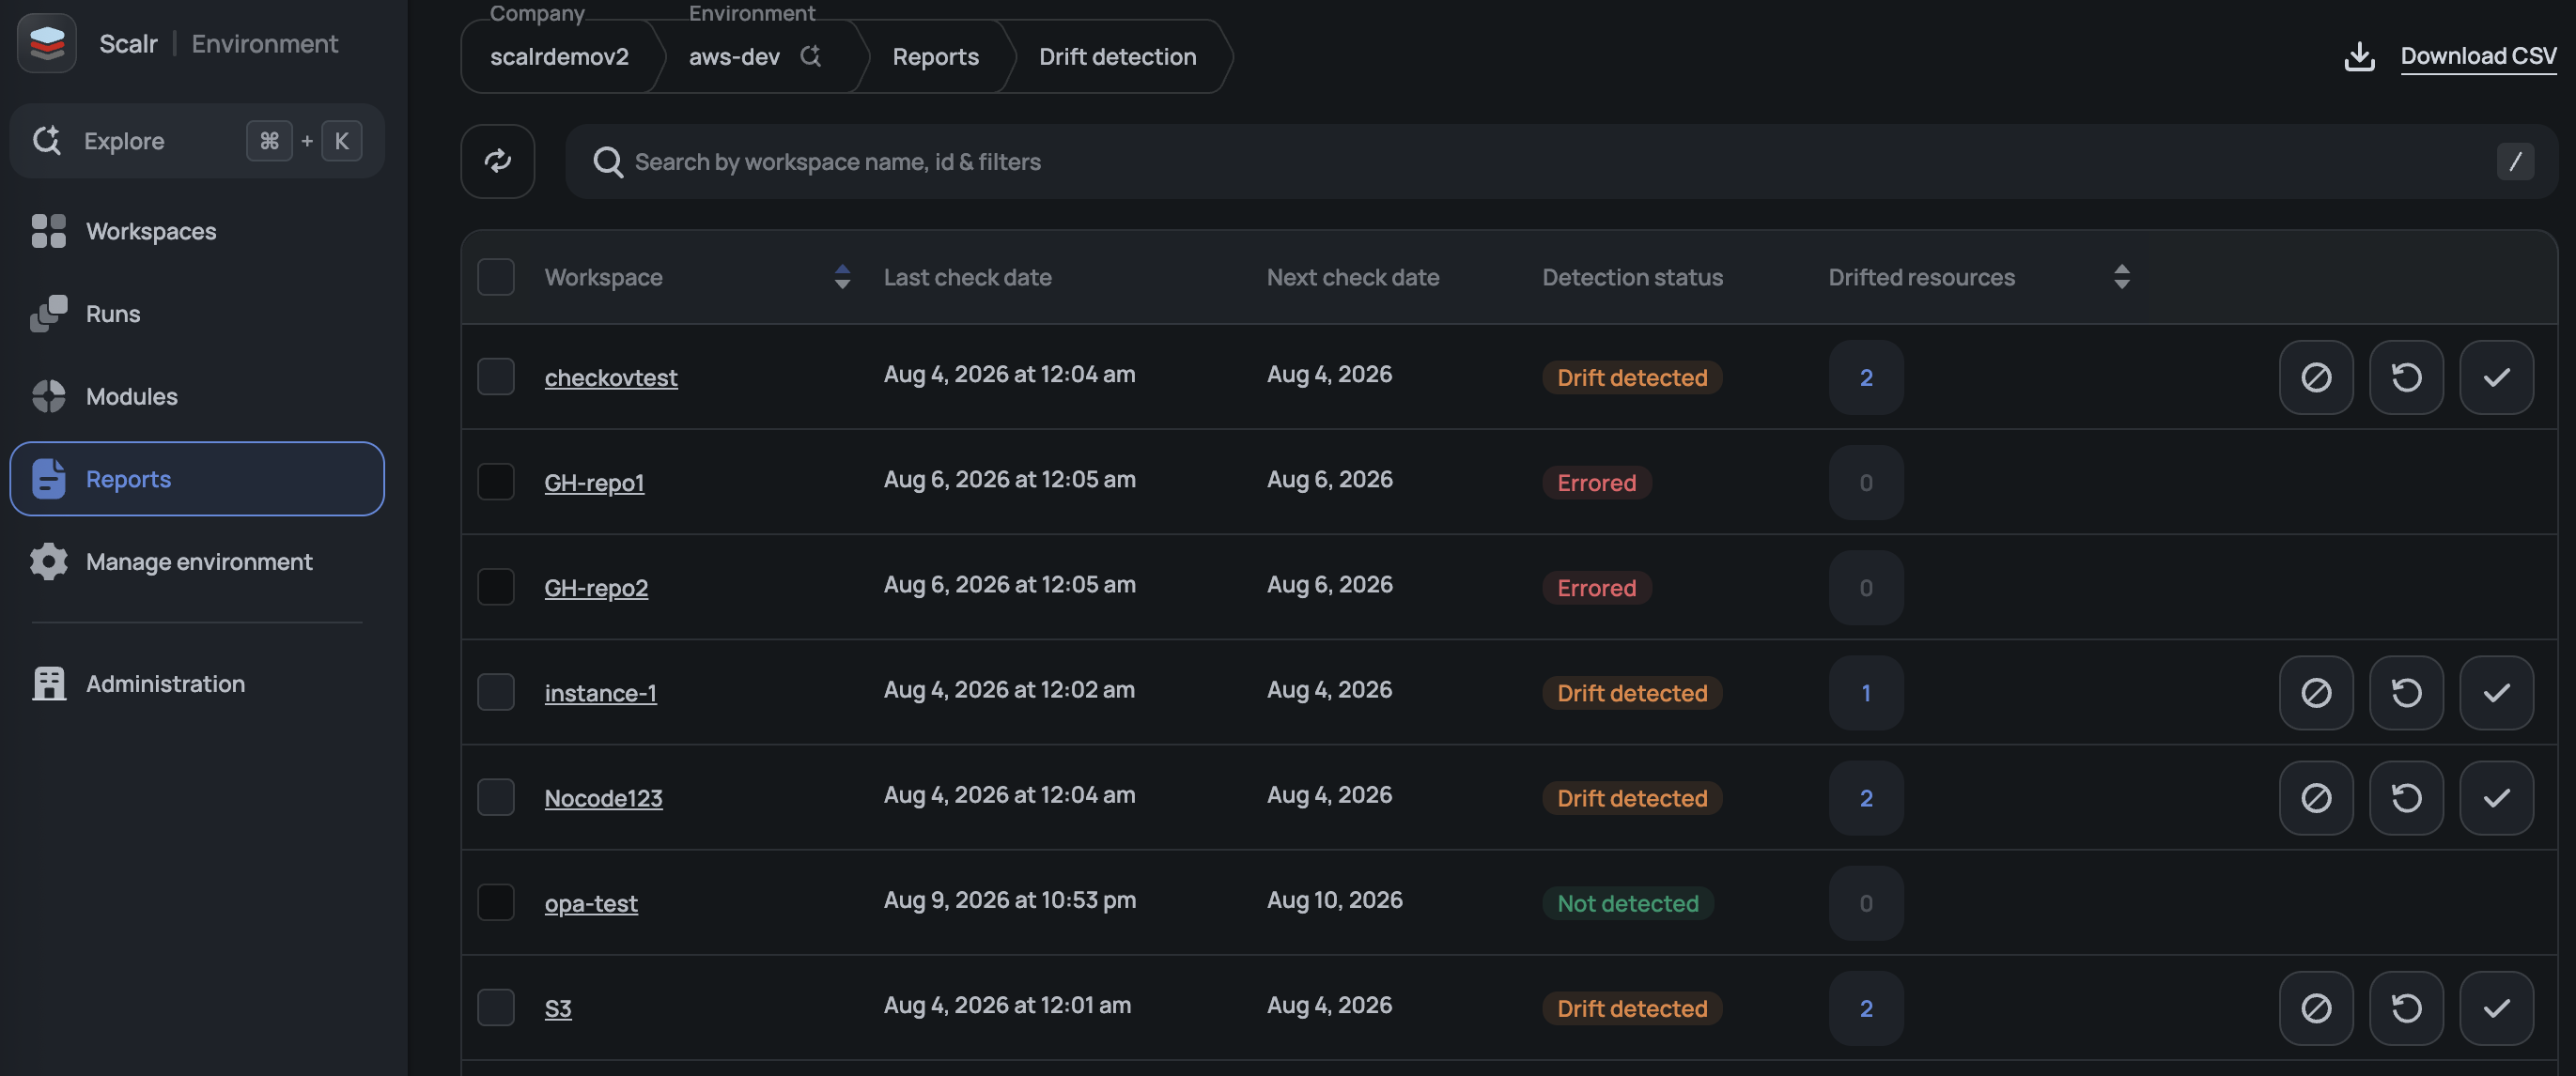The height and width of the screenshot is (1076, 2576).
Task: Focus the workspace search field
Action: (x=1561, y=161)
